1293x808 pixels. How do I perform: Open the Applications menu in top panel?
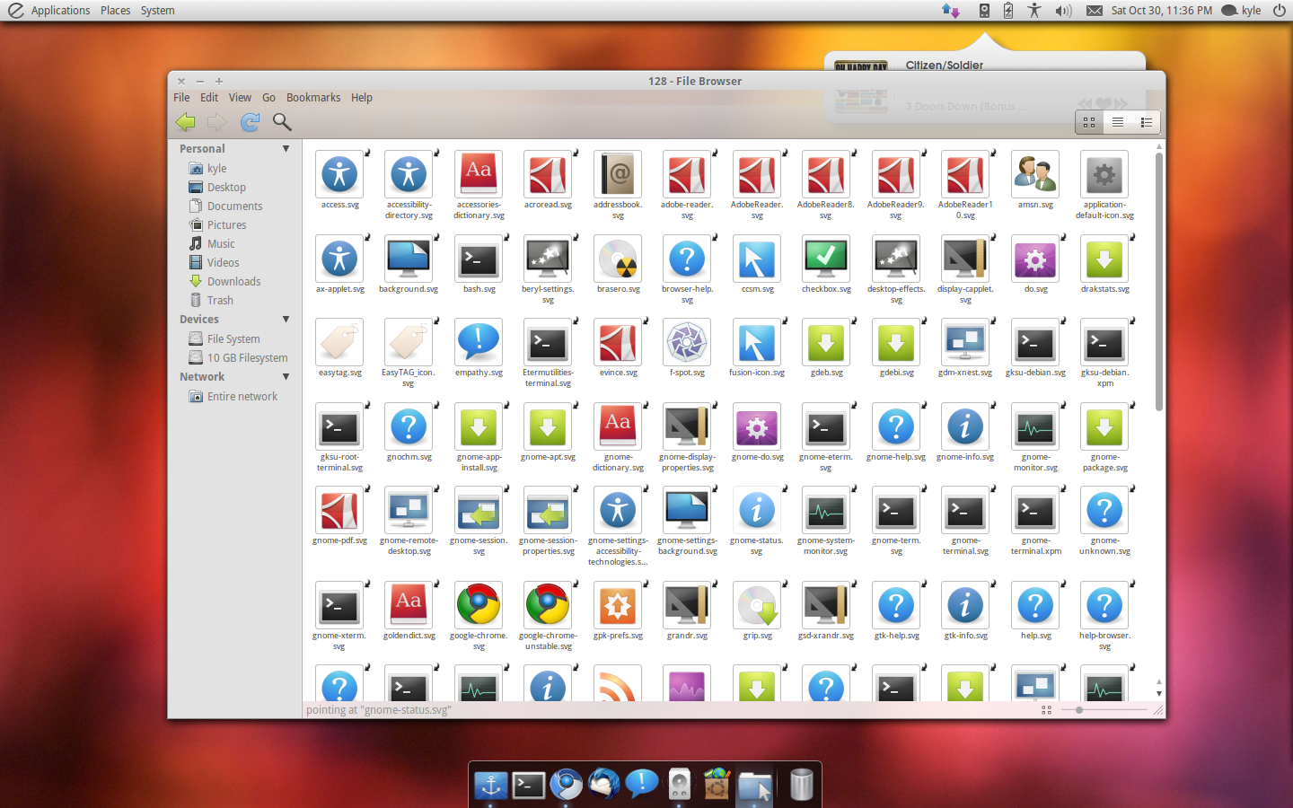coord(60,10)
